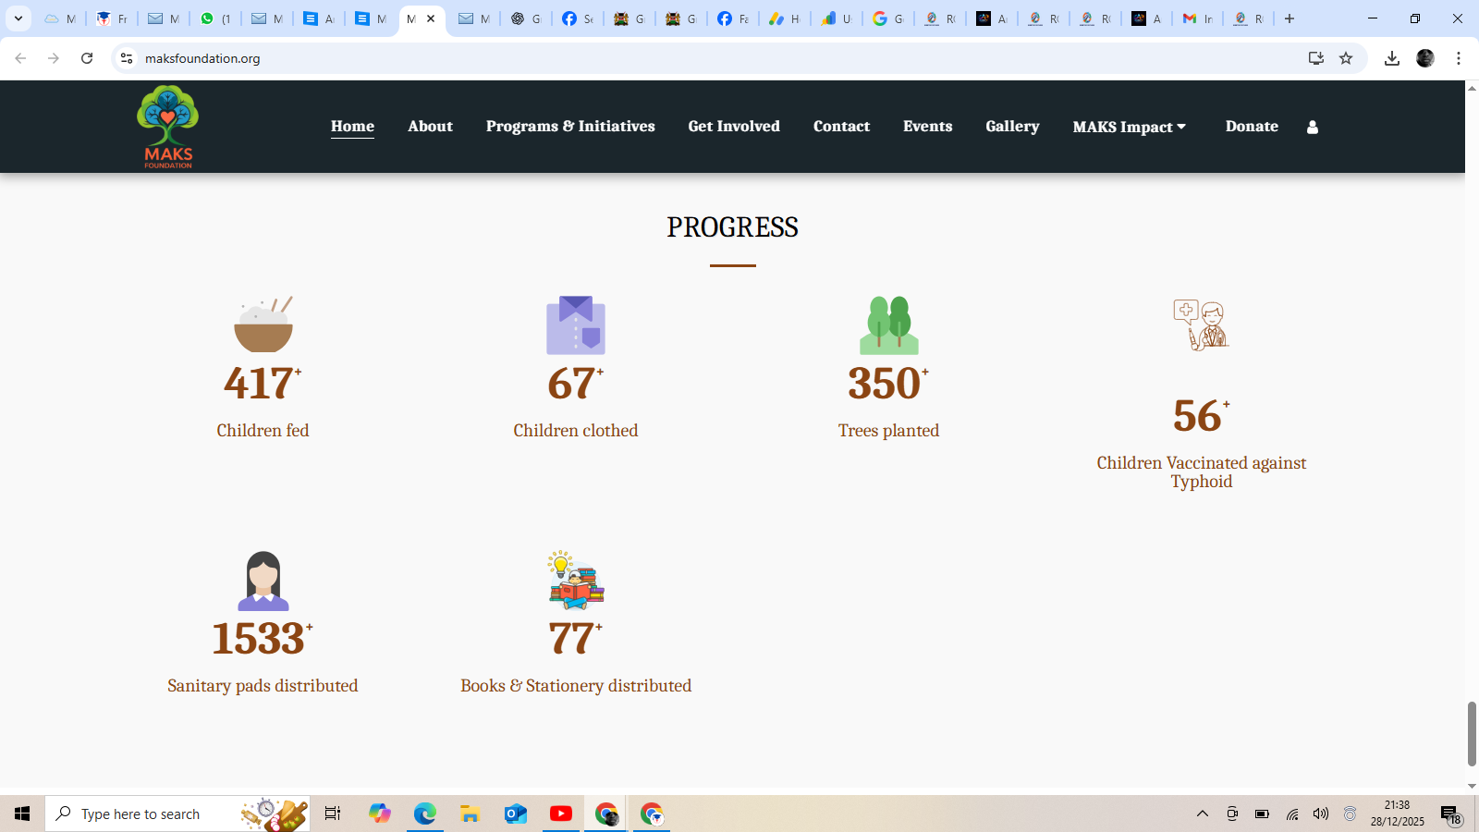The width and height of the screenshot is (1479, 832).
Task: Click the doctor vaccination icon
Action: [x=1201, y=324]
